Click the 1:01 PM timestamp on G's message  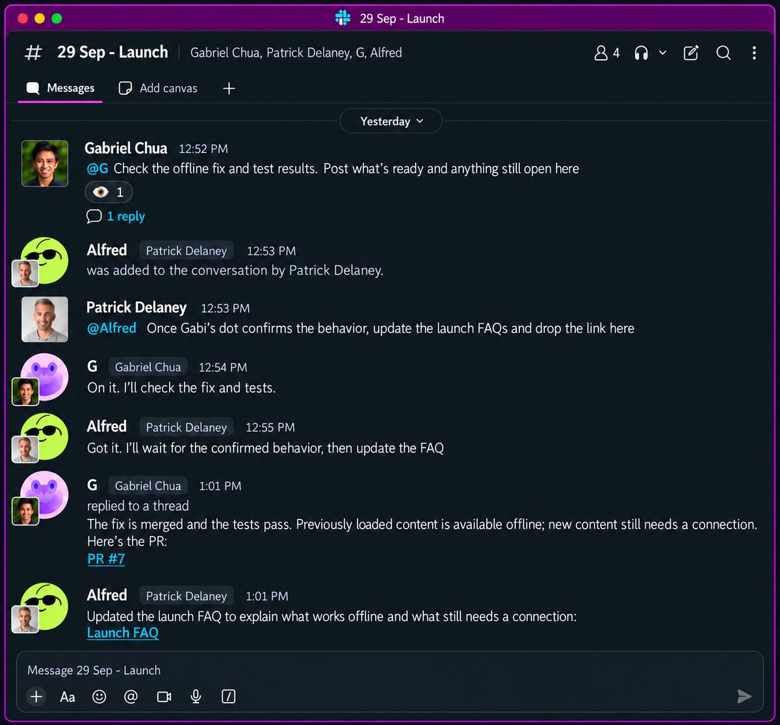(220, 486)
